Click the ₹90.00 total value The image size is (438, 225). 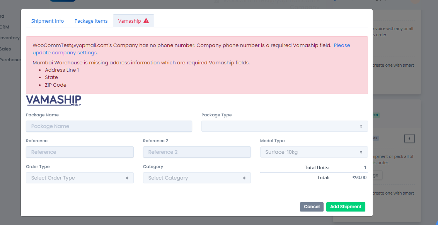click(x=360, y=177)
